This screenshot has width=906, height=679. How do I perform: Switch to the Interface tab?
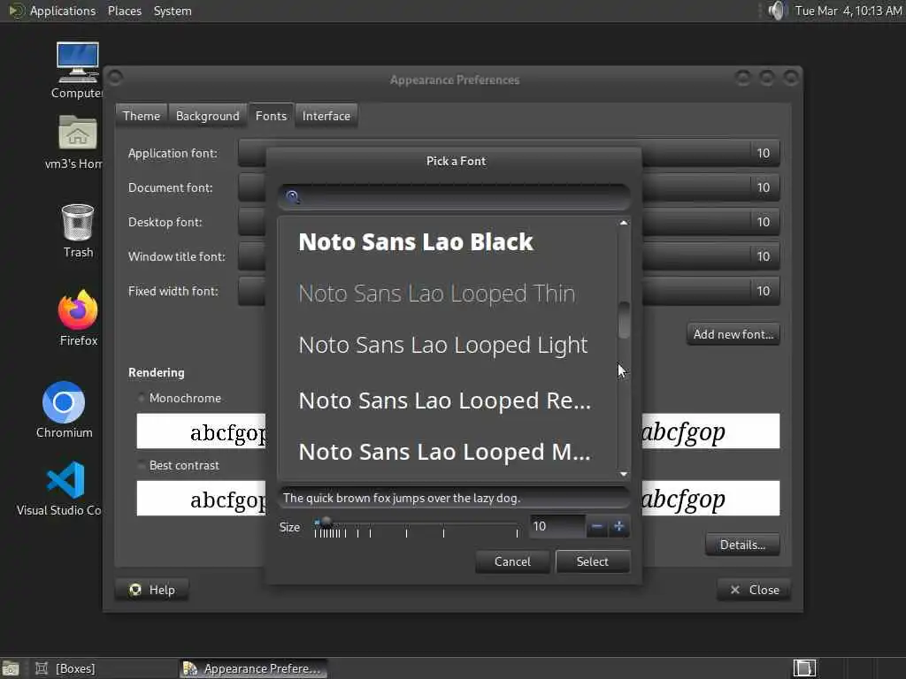pos(326,116)
